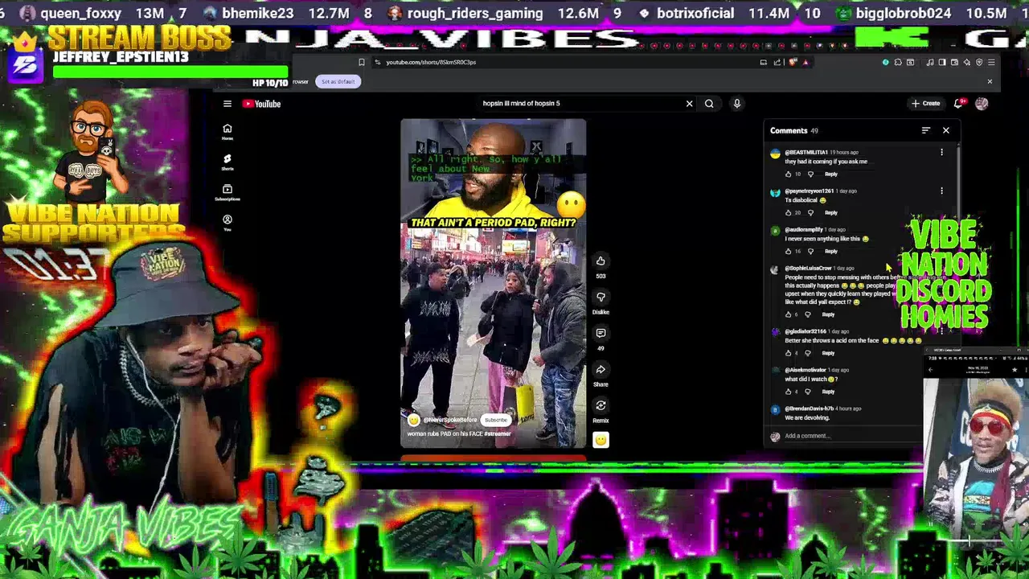Open the YouTube guide hamburger menu

click(x=228, y=104)
